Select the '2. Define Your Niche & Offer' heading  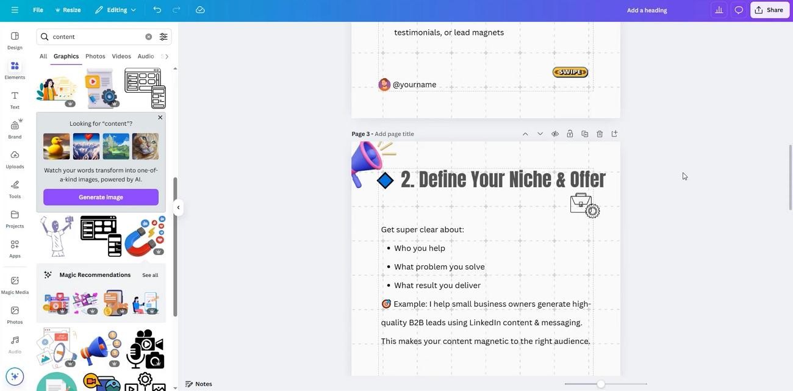[x=503, y=180]
